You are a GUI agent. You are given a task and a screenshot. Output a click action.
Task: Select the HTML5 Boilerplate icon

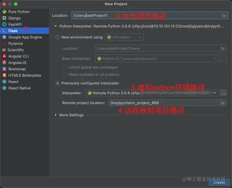tap(4, 75)
